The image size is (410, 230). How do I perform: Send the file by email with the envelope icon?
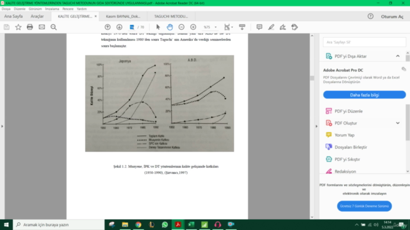[x=42, y=27]
